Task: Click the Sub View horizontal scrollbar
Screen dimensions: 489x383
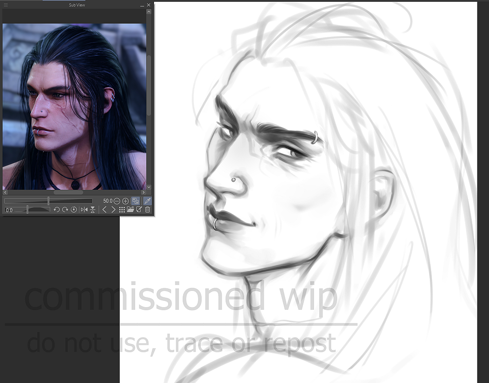Action: (69, 192)
